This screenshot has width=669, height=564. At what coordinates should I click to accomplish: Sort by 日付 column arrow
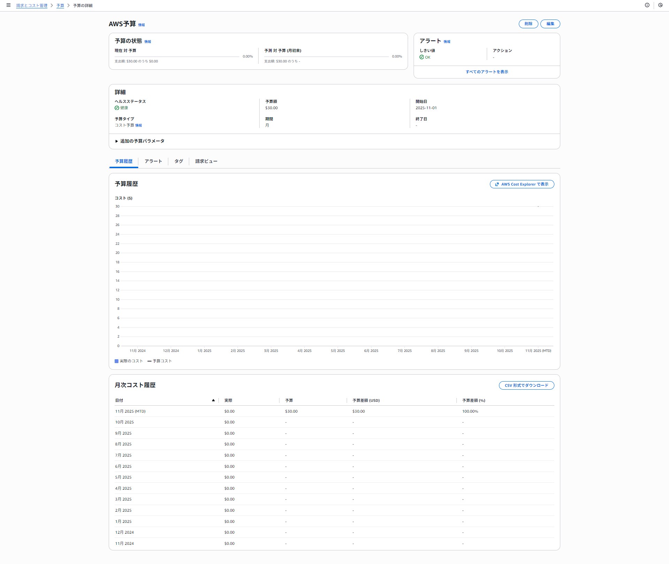(213, 400)
